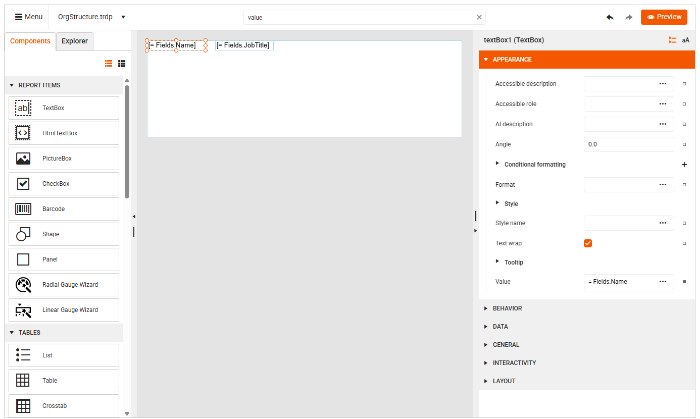Open the OrgStructure.trdp document dropdown
This screenshot has width=700, height=419.
[x=123, y=16]
